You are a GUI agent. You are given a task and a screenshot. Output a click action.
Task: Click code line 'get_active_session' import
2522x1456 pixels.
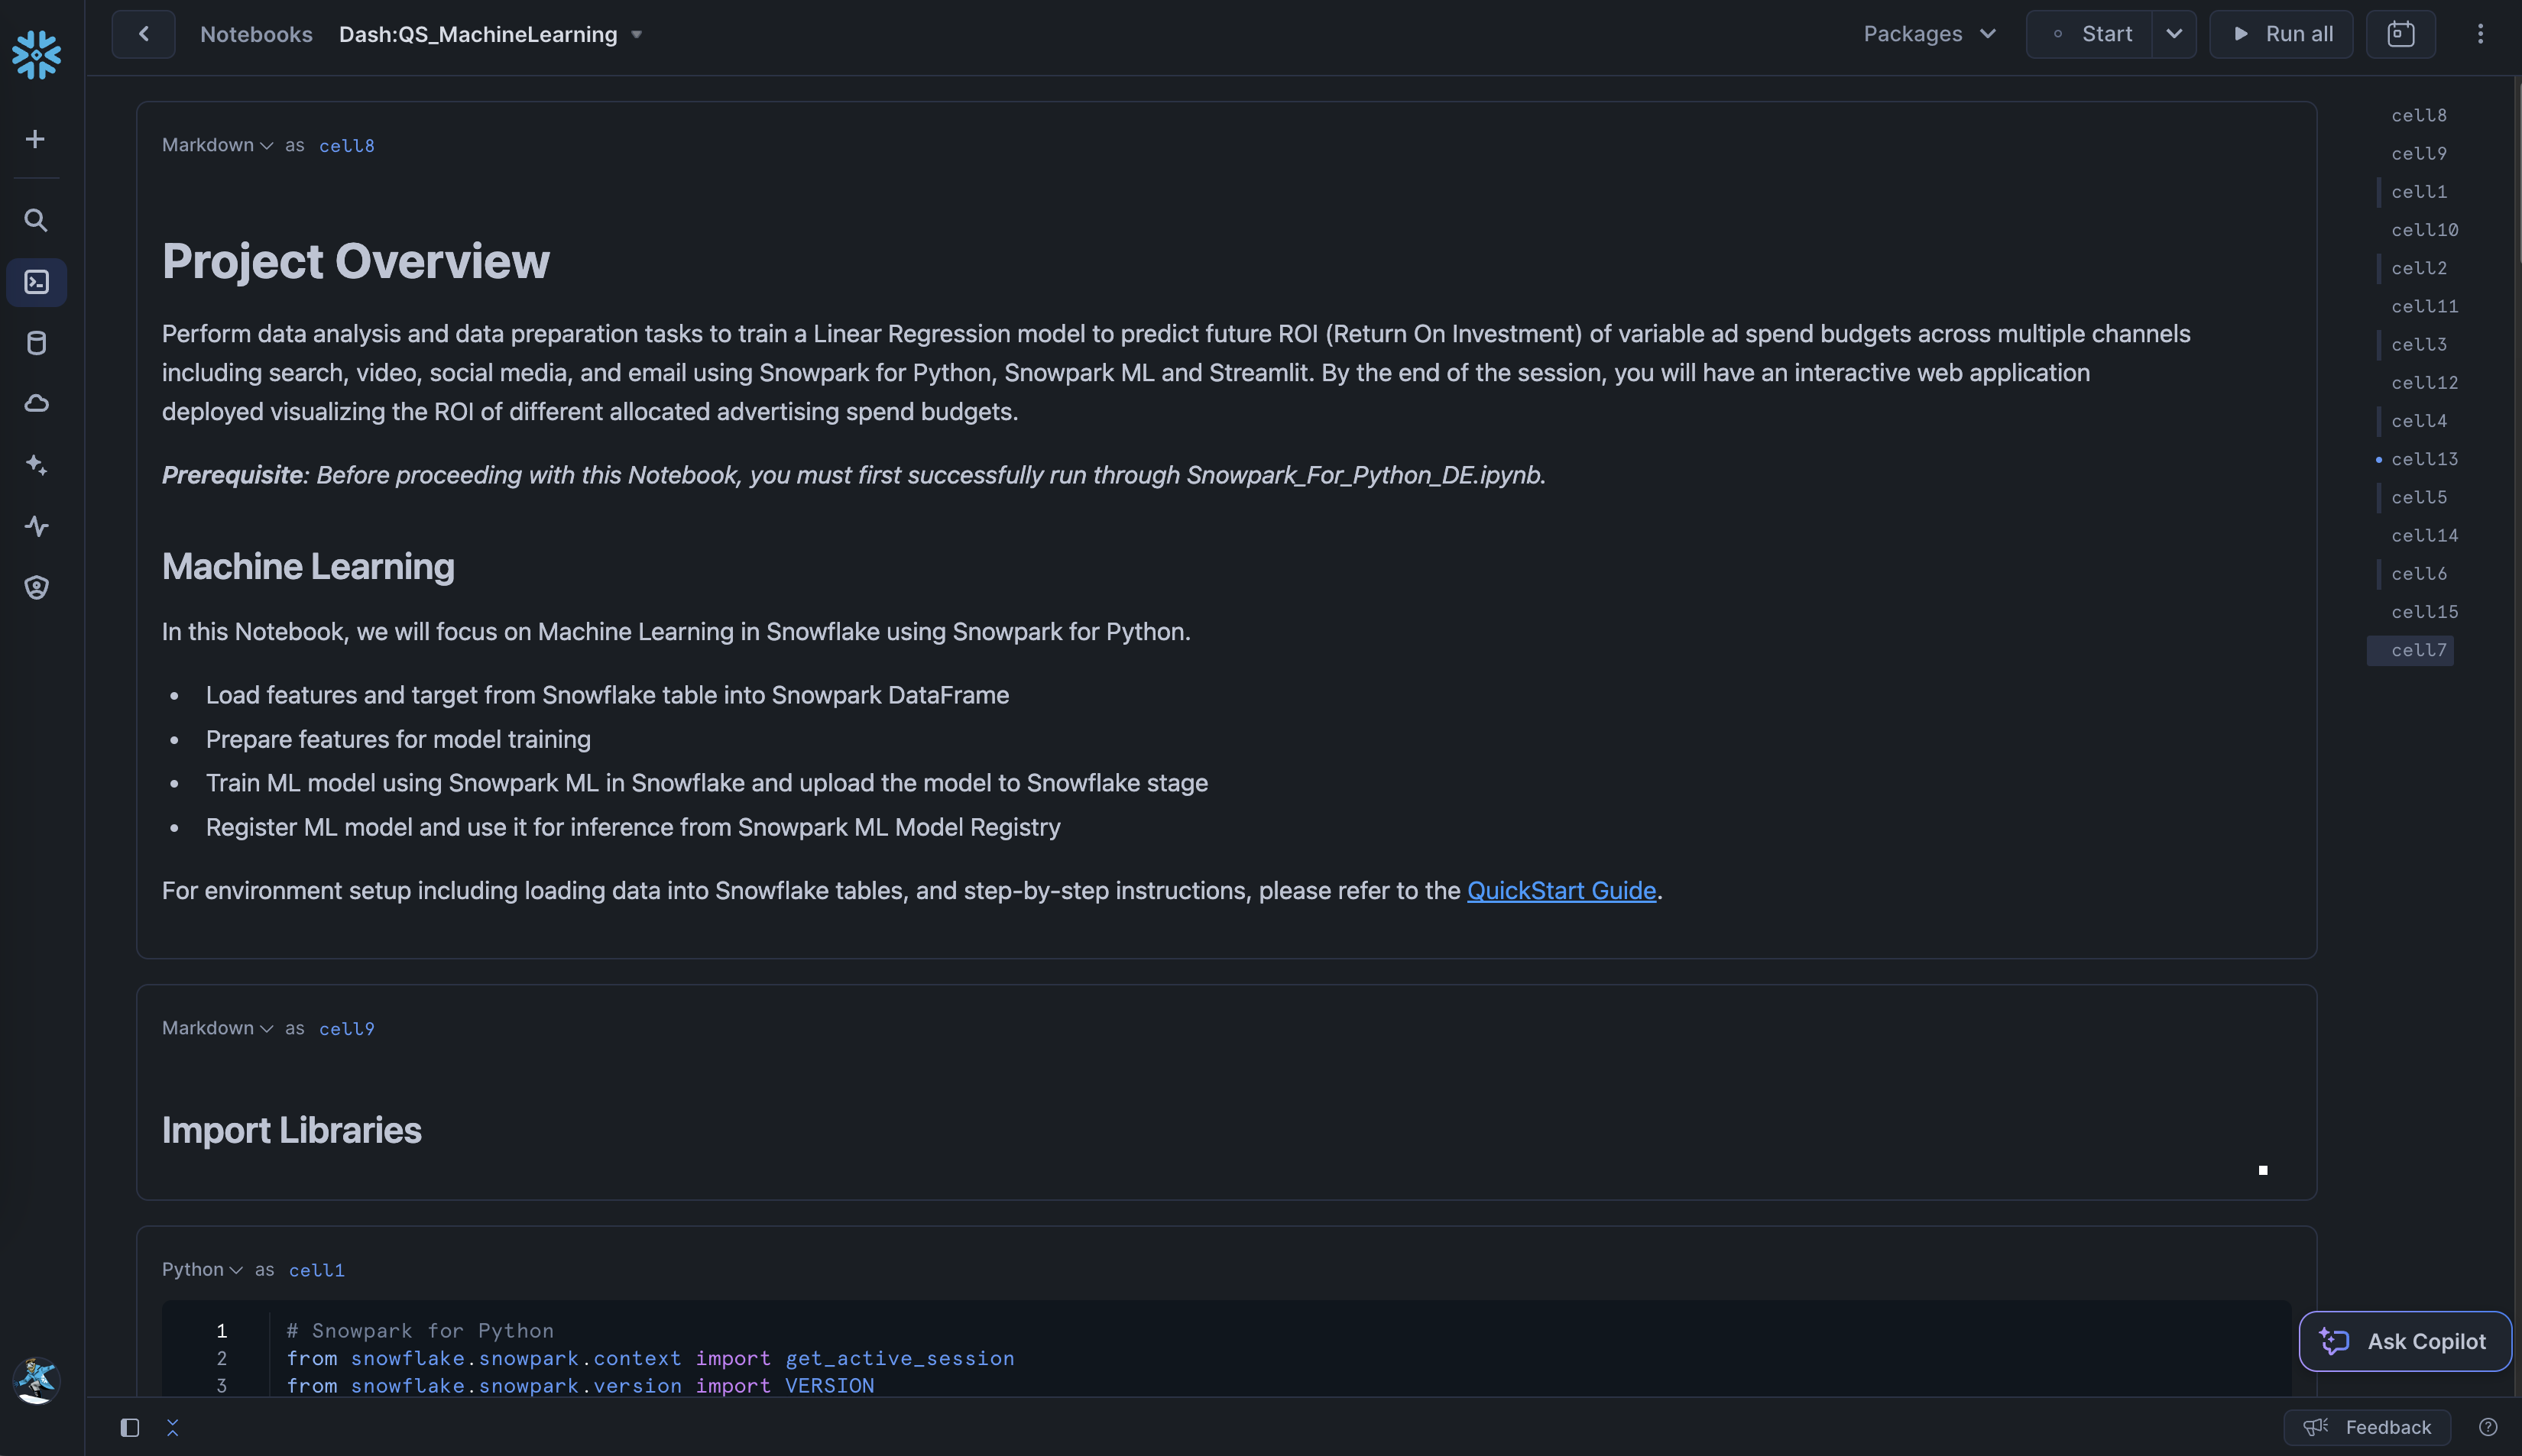coord(650,1358)
